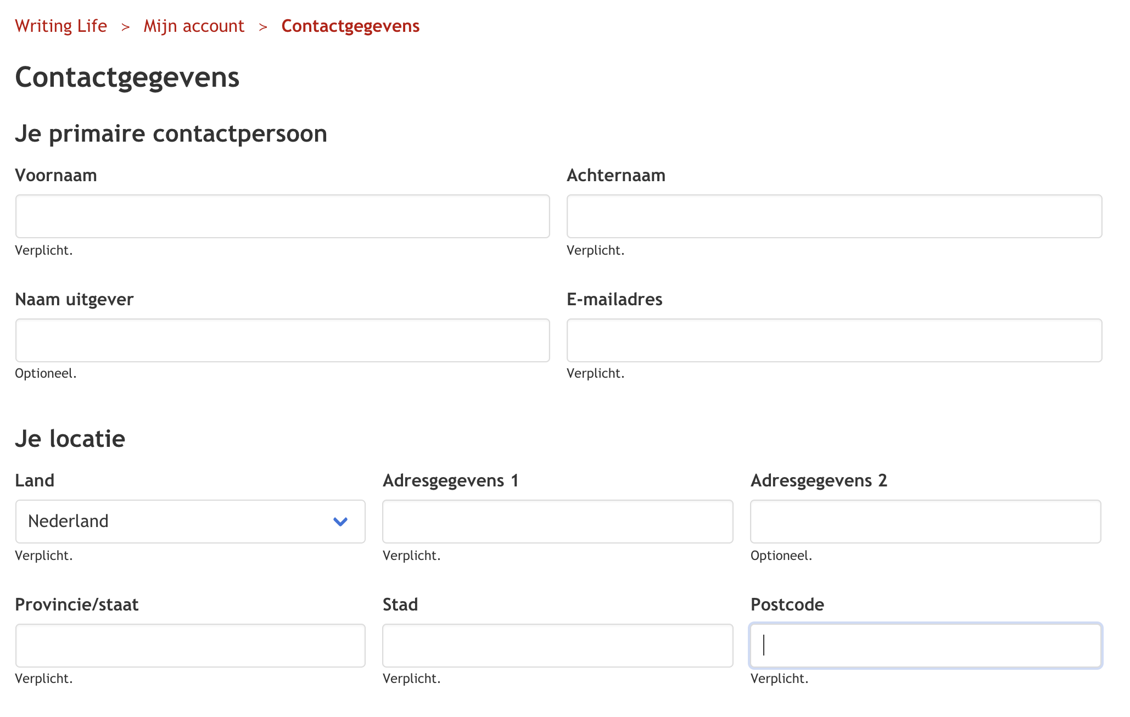Select the highlighted Postcode field
Viewport: 1130px width, 717px height.
point(926,646)
